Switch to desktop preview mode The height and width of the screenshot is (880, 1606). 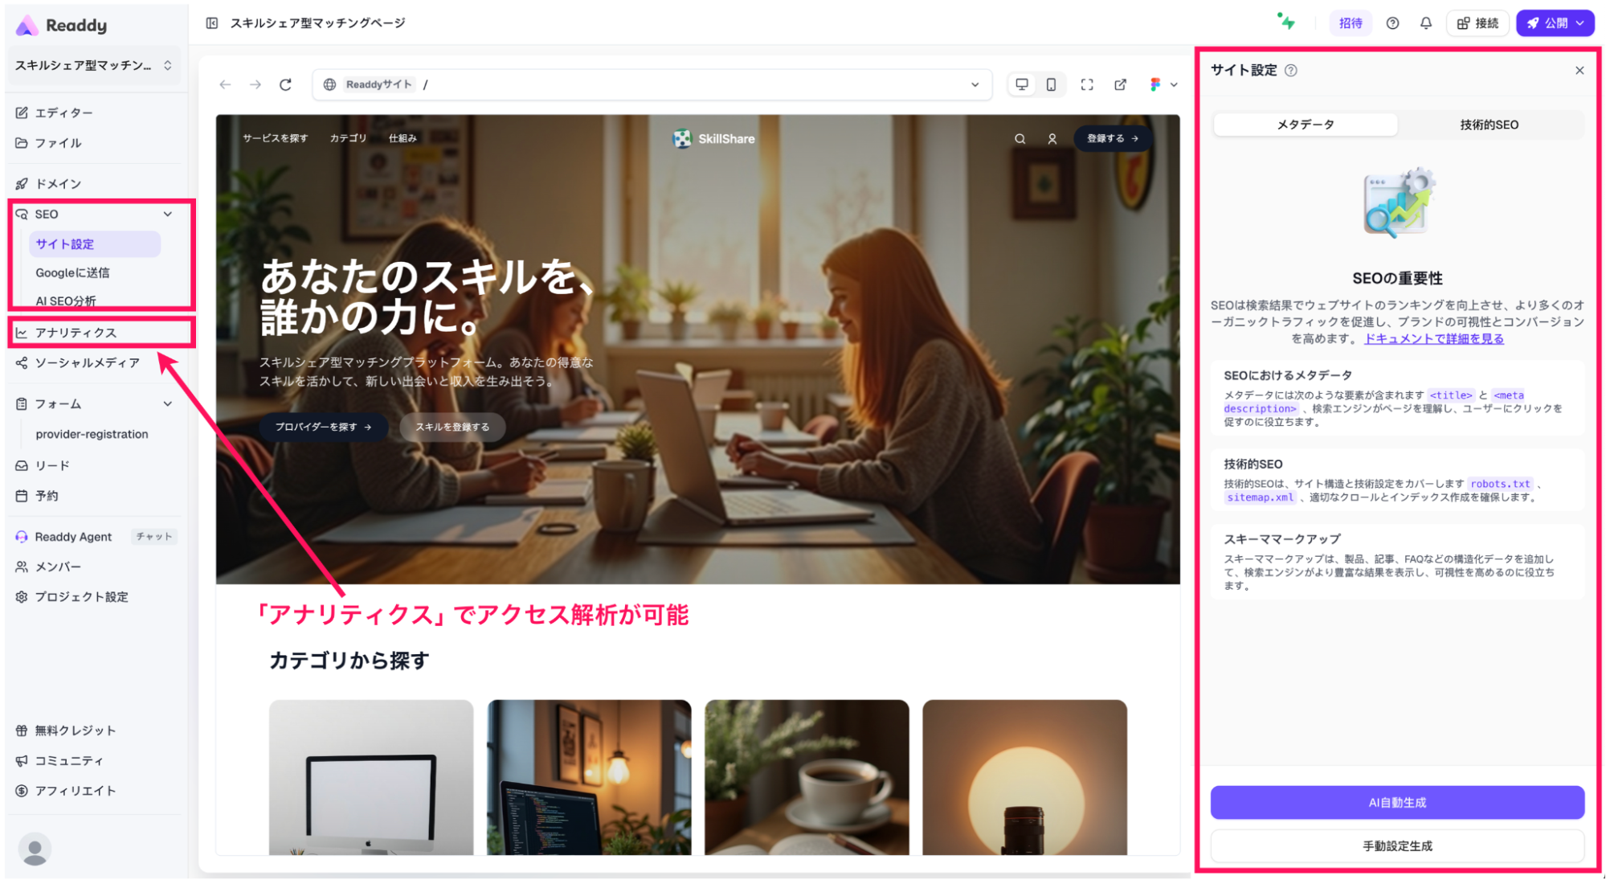pyautogui.click(x=1022, y=84)
